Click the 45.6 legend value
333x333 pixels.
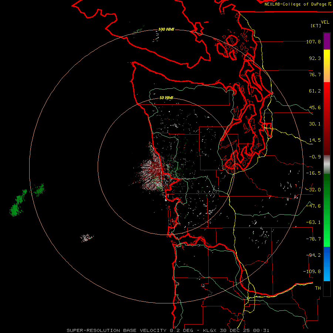[315, 107]
